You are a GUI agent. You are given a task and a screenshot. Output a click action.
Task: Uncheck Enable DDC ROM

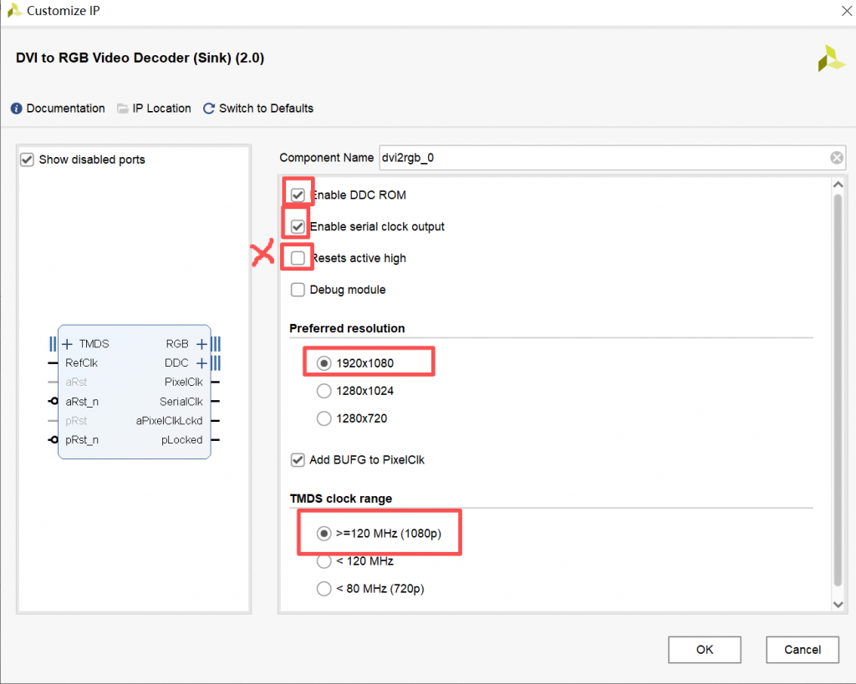[298, 195]
